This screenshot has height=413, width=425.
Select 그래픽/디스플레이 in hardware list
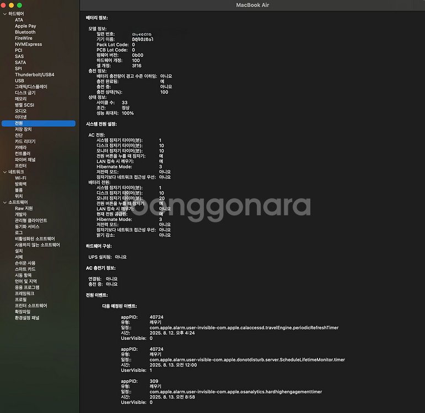[x=31, y=86]
